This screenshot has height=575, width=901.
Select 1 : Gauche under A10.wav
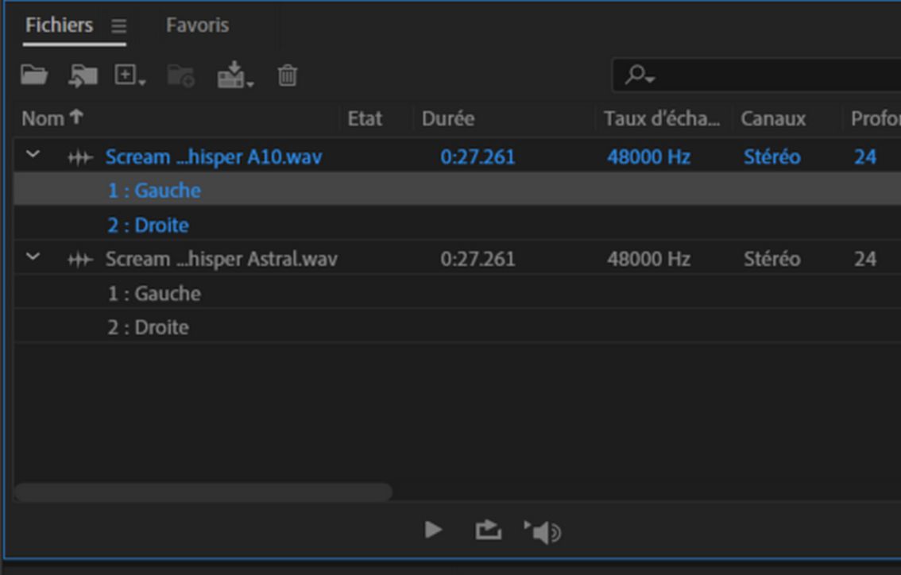pyautogui.click(x=154, y=190)
